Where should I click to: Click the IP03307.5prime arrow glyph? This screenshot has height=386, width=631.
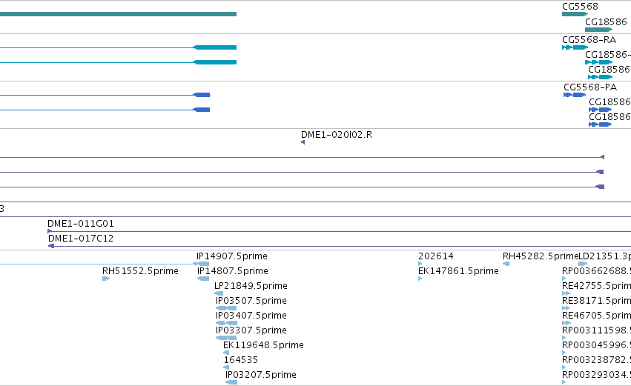(226, 338)
